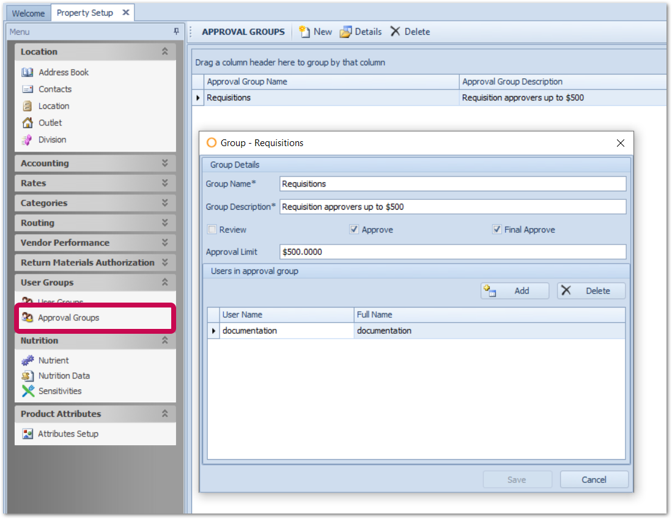
Task: Click the Approval Limit field
Action: click(452, 252)
